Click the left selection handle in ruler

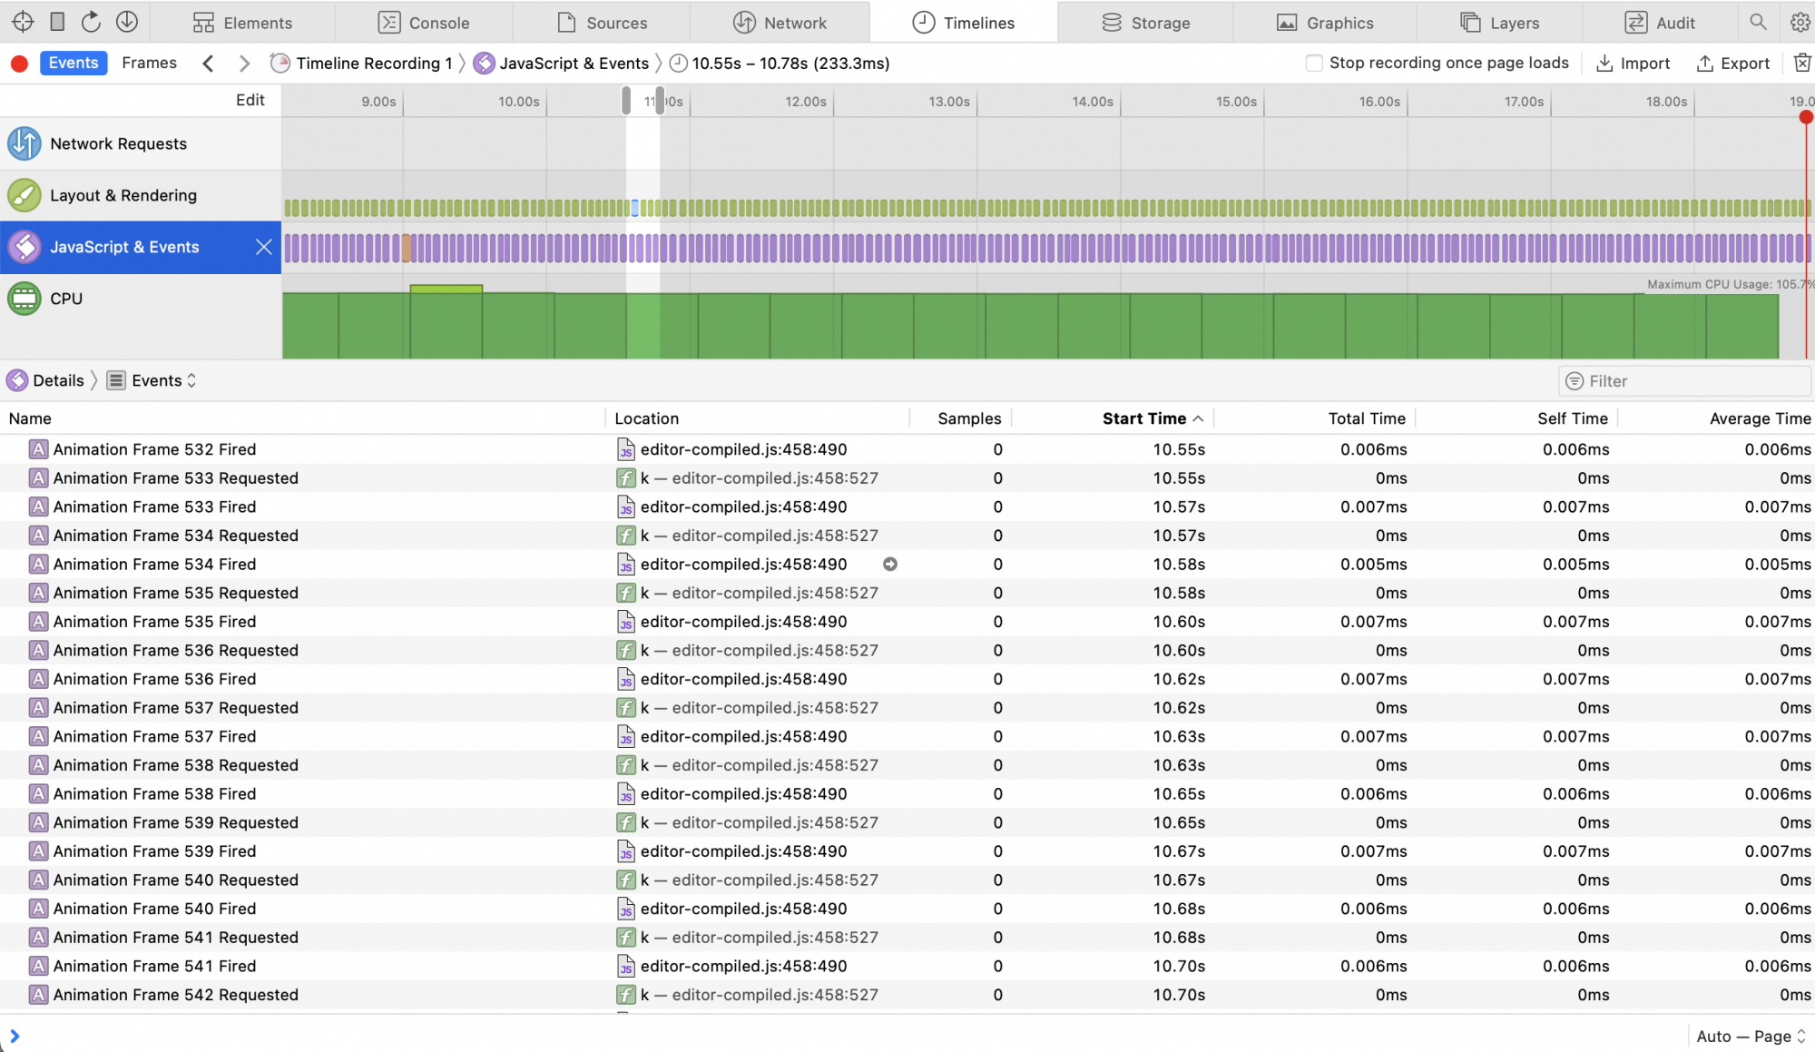[x=626, y=100]
